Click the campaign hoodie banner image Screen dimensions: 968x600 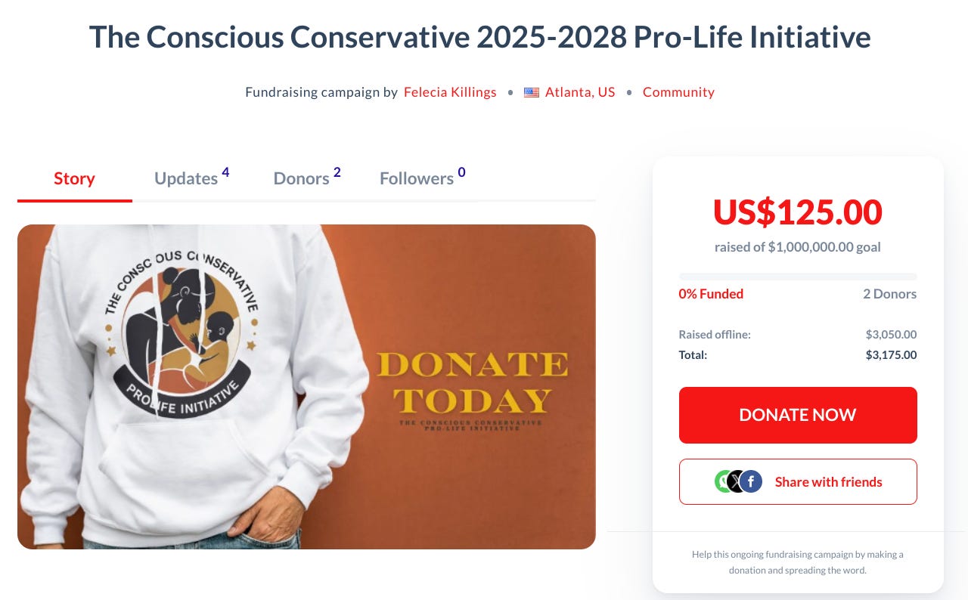[306, 387]
